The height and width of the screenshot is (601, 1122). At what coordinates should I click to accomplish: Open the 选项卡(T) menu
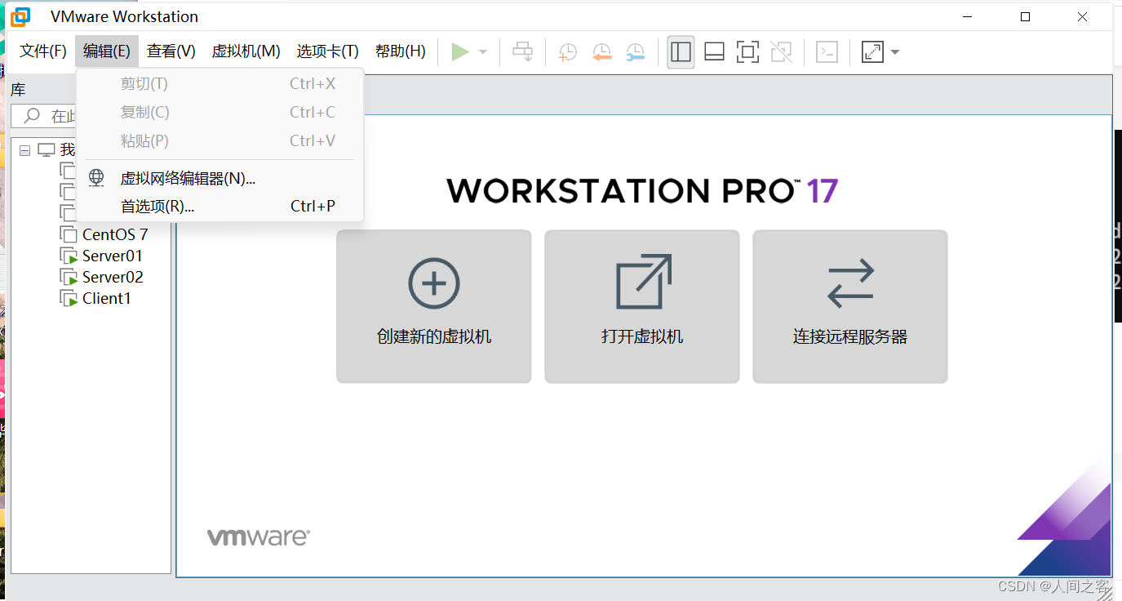pos(328,51)
